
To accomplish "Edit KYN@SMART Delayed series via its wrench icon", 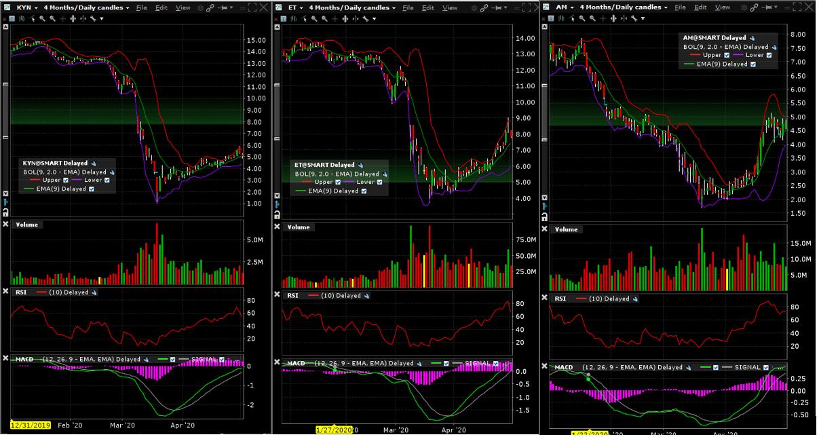I will click(x=94, y=164).
